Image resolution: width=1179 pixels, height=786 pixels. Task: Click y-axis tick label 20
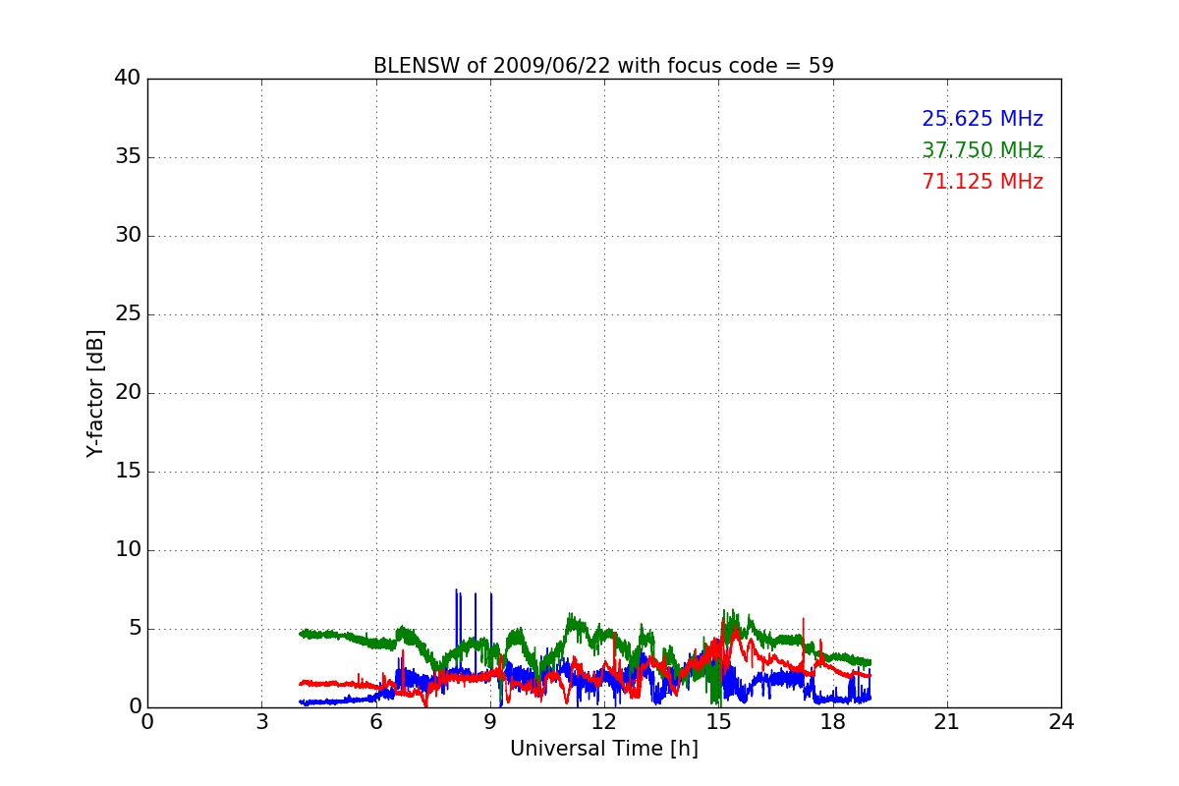click(x=128, y=393)
